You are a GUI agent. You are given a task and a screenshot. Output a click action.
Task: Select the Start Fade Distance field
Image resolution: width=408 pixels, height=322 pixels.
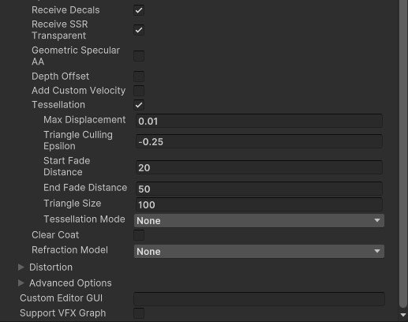coord(259,167)
